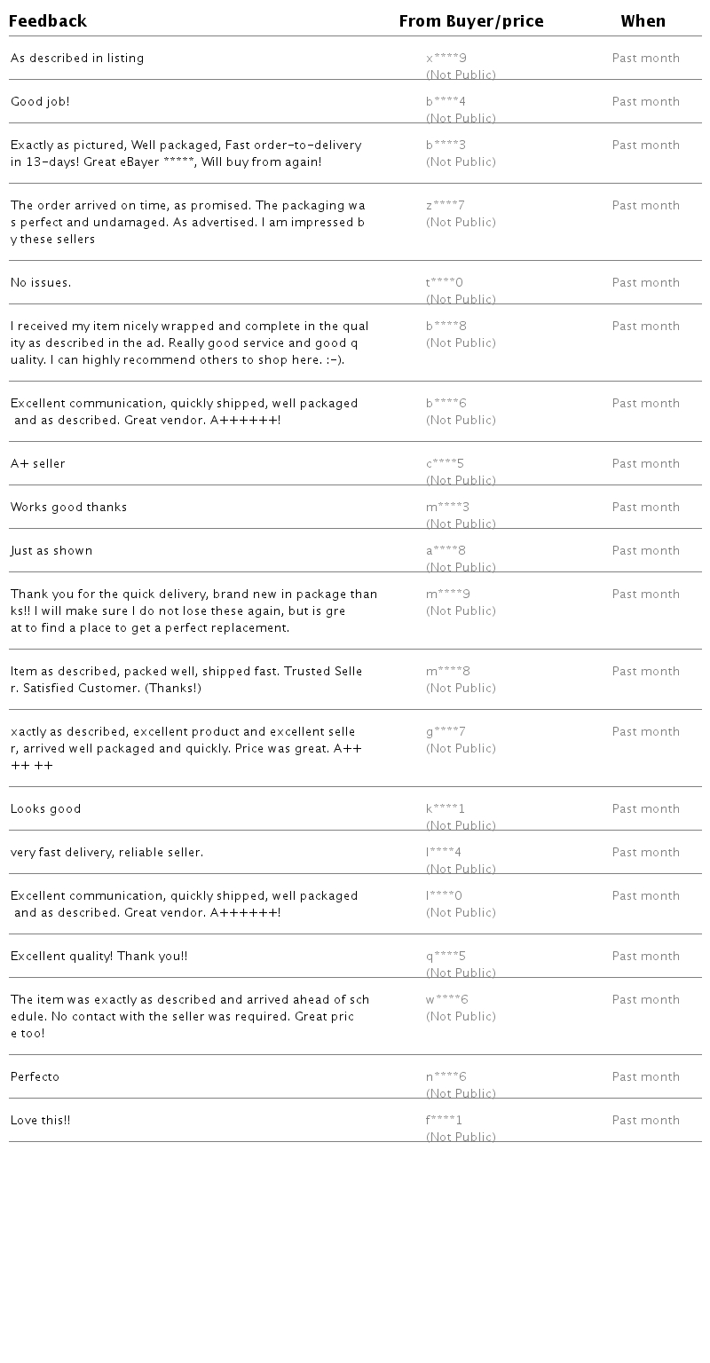Click the When column header

pos(643,21)
